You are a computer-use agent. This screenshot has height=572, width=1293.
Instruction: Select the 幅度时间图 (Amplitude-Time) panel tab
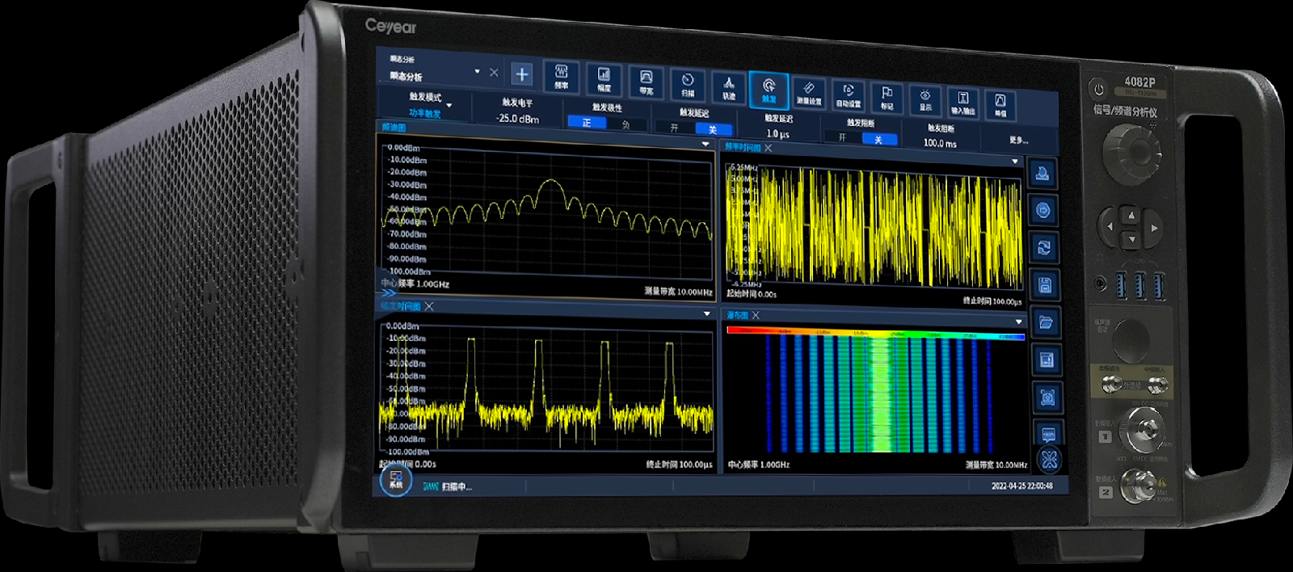tap(401, 306)
